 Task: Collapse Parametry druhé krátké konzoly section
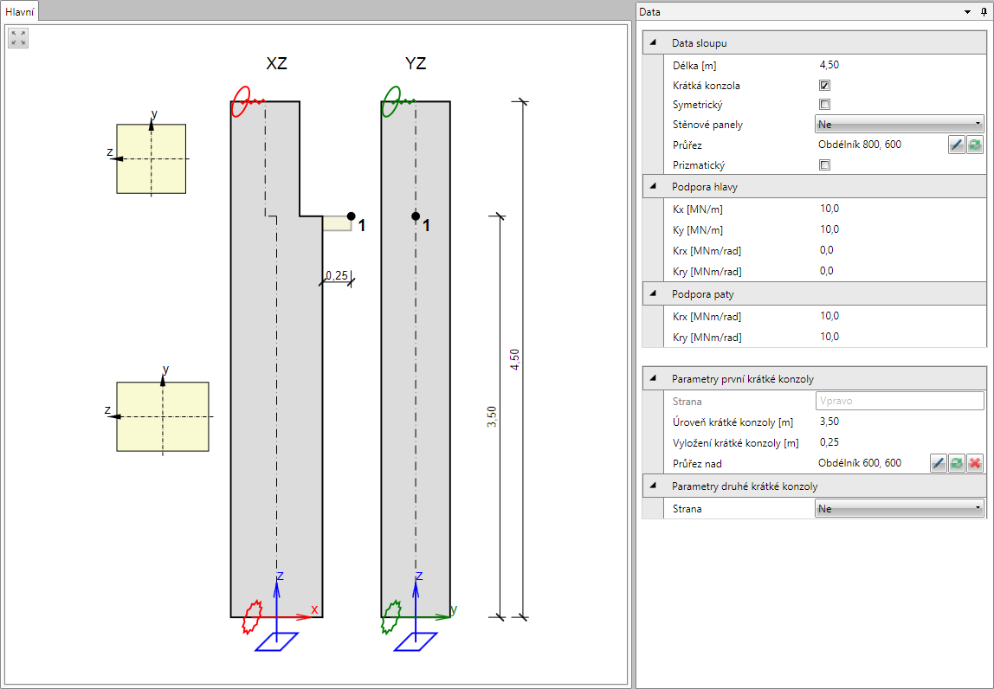point(653,486)
